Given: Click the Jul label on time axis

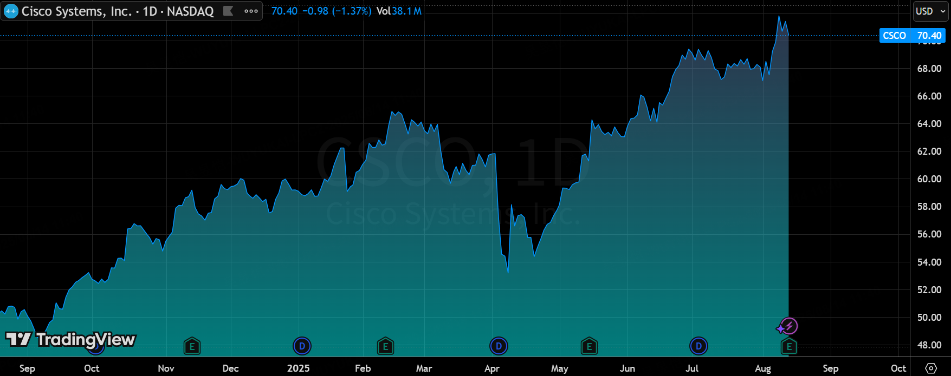Looking at the screenshot, I should point(692,368).
